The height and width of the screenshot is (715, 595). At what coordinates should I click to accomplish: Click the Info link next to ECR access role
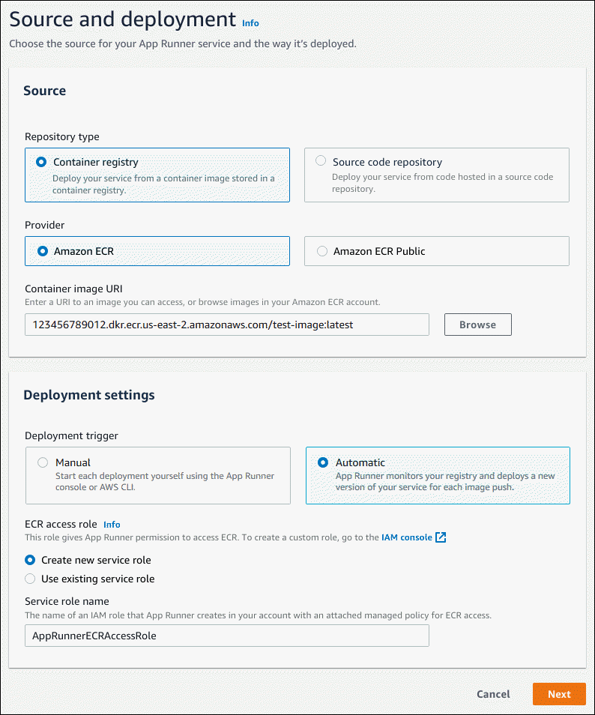[111, 524]
